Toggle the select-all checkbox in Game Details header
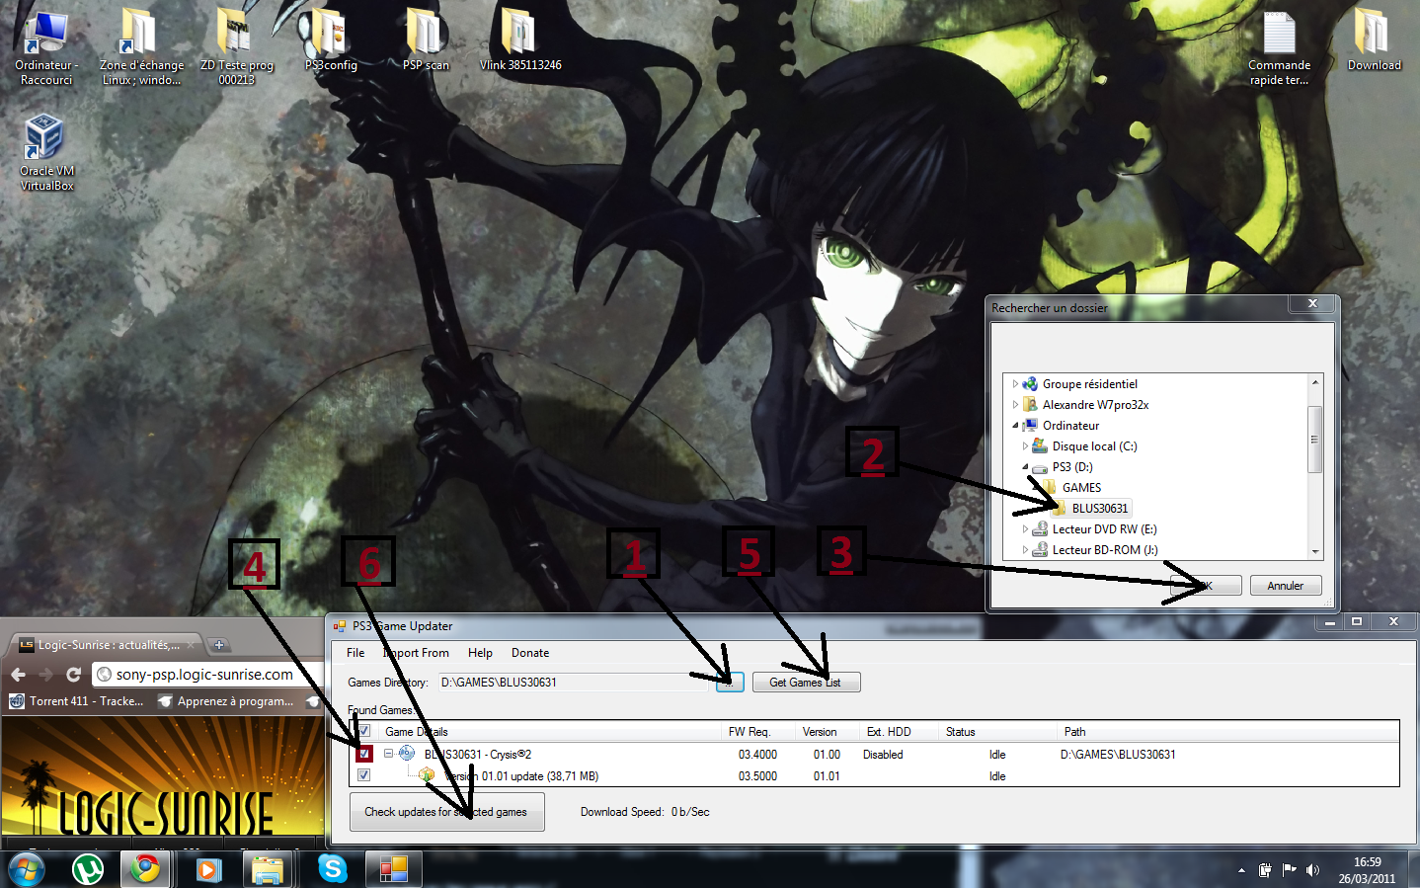This screenshot has height=888, width=1420. click(x=363, y=731)
